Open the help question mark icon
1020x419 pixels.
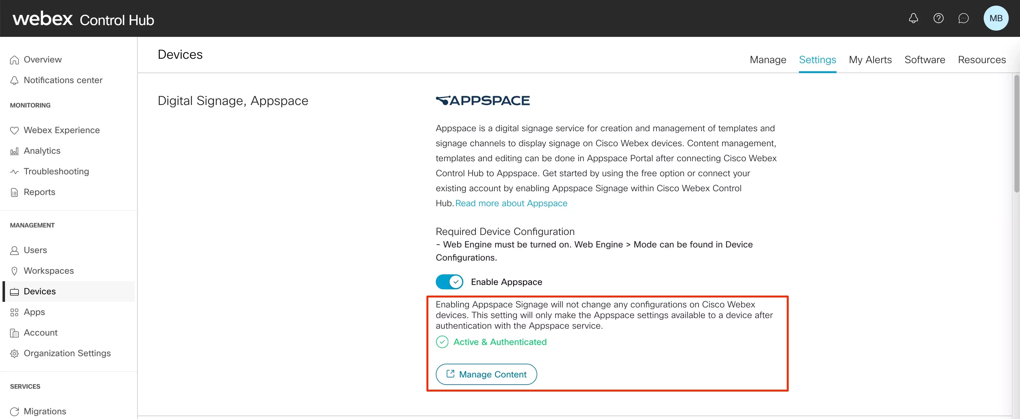click(938, 18)
